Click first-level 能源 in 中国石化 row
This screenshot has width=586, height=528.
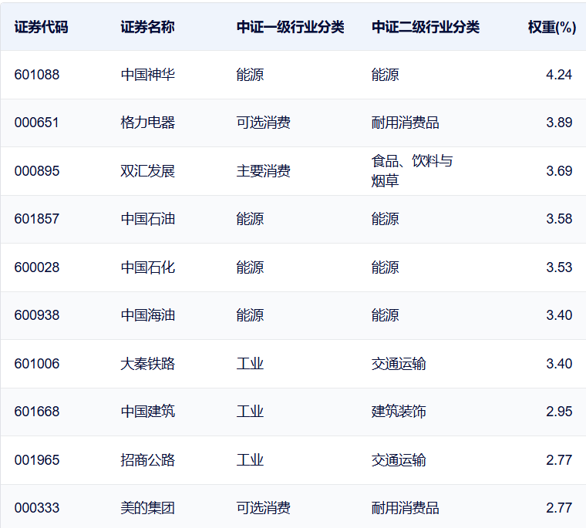(250, 267)
